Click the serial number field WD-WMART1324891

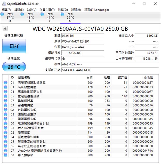83,41
